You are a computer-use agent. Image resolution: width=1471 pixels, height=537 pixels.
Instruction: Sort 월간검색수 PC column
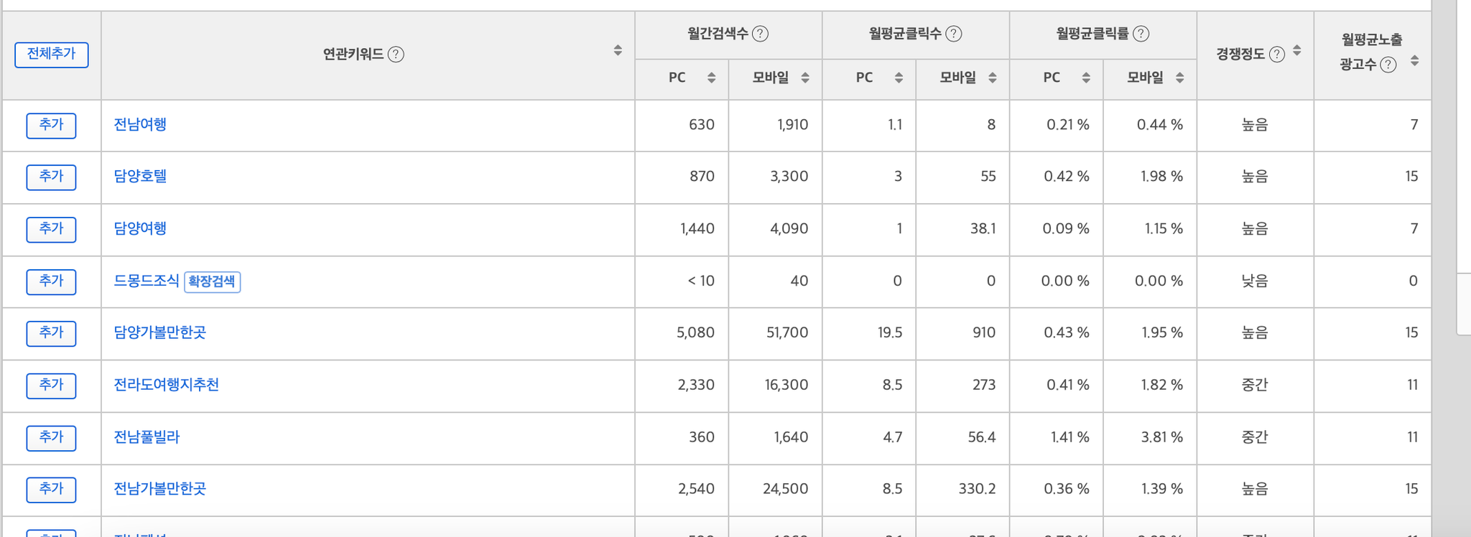(711, 78)
